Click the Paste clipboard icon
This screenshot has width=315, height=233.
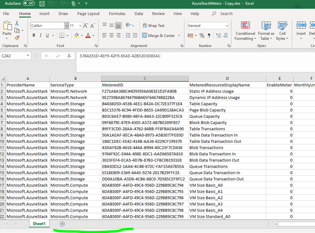point(7,26)
